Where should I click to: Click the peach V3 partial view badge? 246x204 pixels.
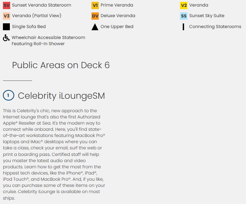pos(7,16)
